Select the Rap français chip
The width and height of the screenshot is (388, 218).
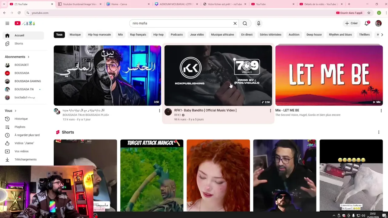pos(138,35)
